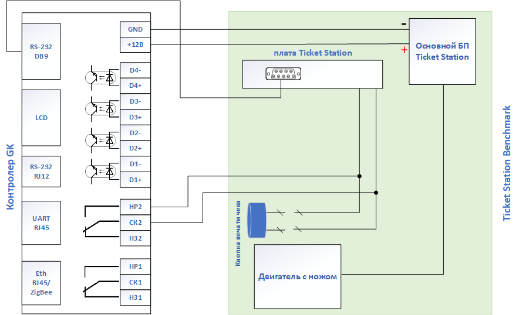Select the НР1 relay terminal

[135, 266]
